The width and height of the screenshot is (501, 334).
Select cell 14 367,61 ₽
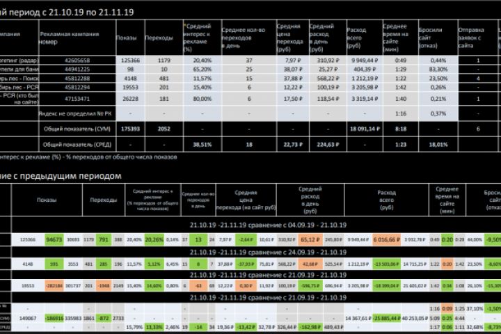pyautogui.click(x=358, y=318)
